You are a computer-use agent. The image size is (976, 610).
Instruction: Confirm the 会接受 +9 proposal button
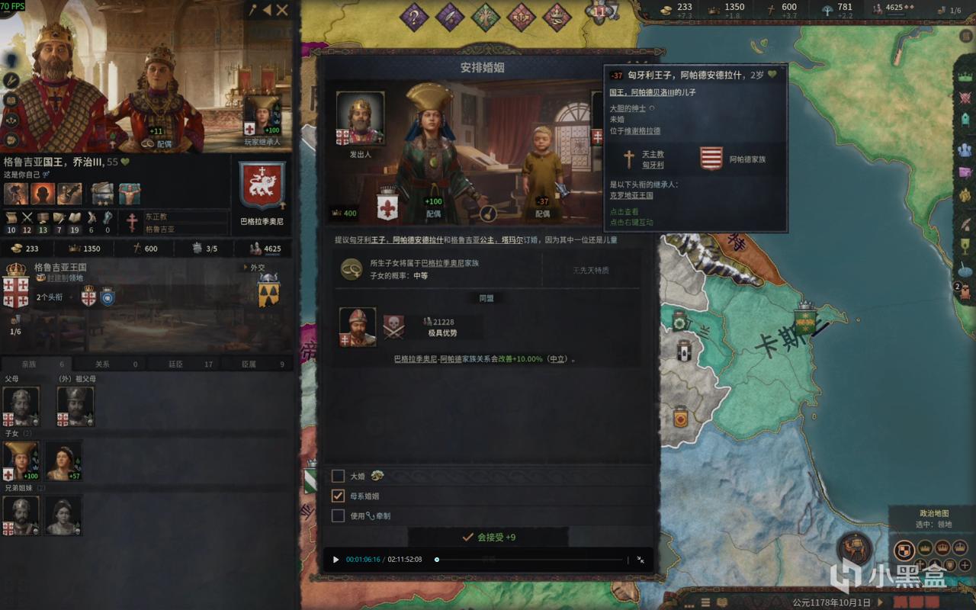point(489,537)
